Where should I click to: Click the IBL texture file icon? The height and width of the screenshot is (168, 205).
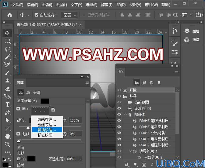pyautogui.click(x=53, y=110)
